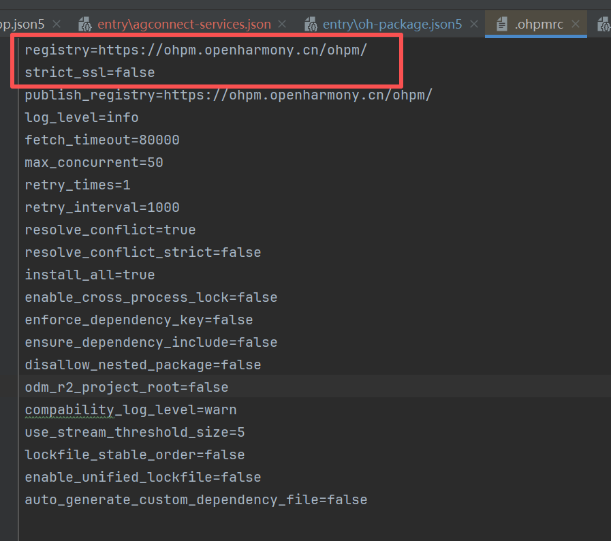The width and height of the screenshot is (611, 541).
Task: Click the partially visible file icon at far right
Action: pos(604,25)
